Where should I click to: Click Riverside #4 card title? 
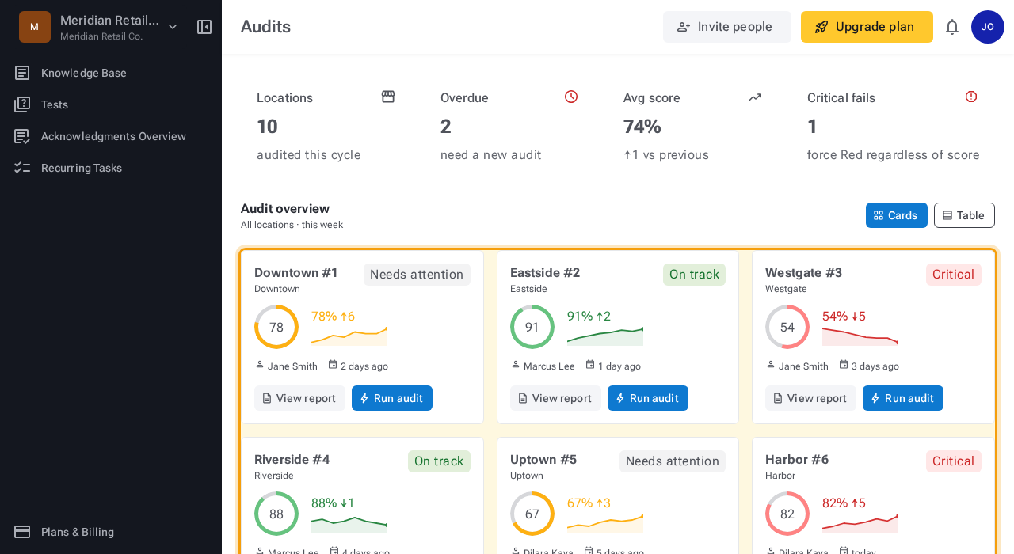[x=292, y=460]
